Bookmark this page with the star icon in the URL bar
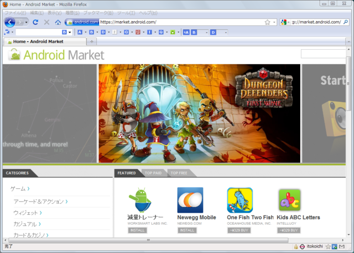Screen dimensions: 354x253 [267, 22]
